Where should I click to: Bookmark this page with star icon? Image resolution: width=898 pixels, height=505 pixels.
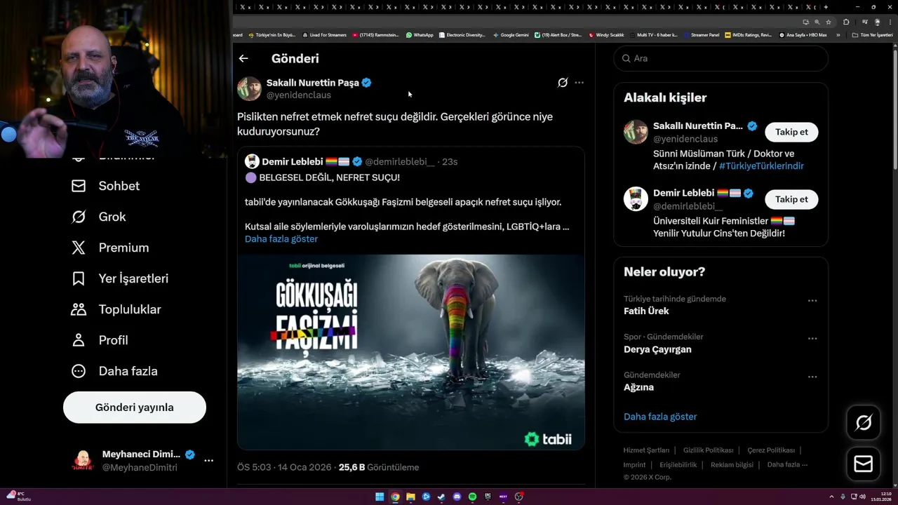click(829, 22)
